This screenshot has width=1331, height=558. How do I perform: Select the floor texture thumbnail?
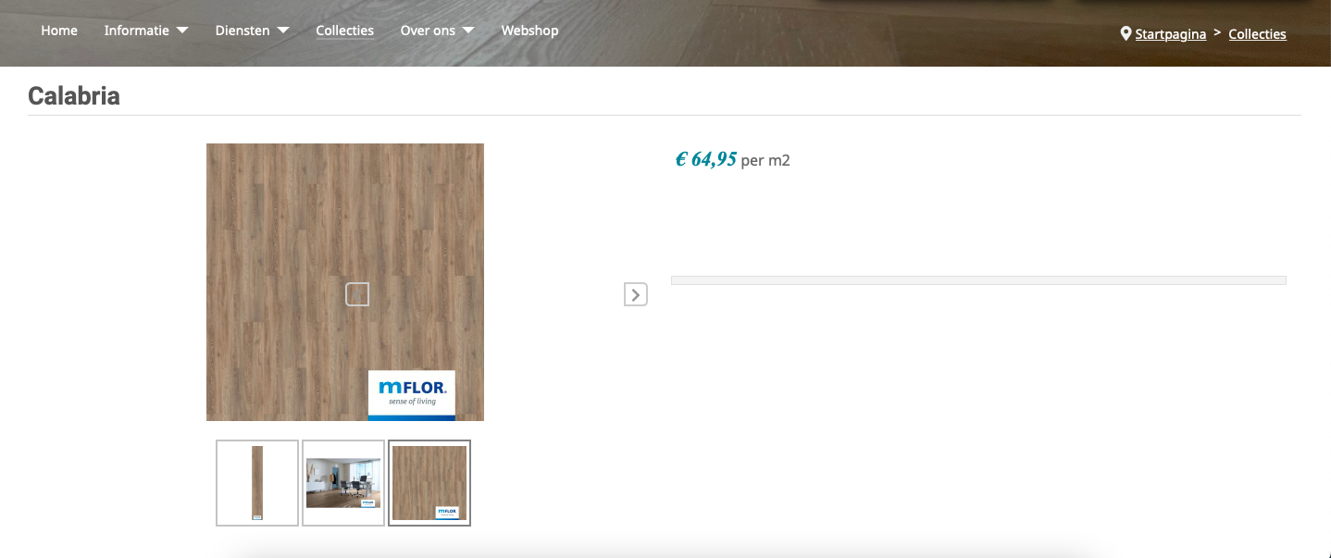coord(429,483)
